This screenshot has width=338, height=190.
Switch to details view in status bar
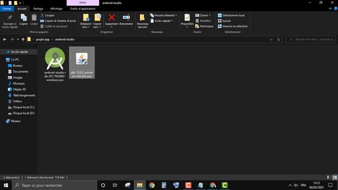point(328,177)
